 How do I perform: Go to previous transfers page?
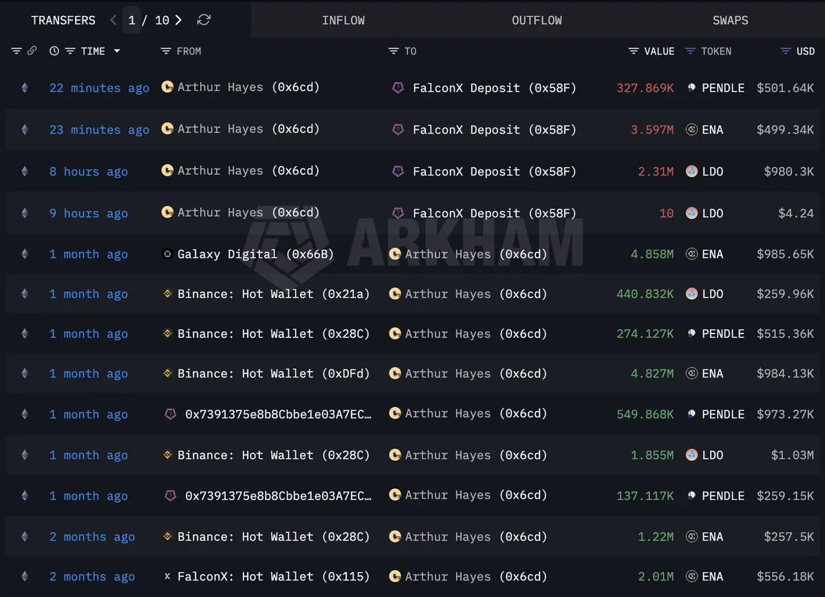tap(113, 20)
